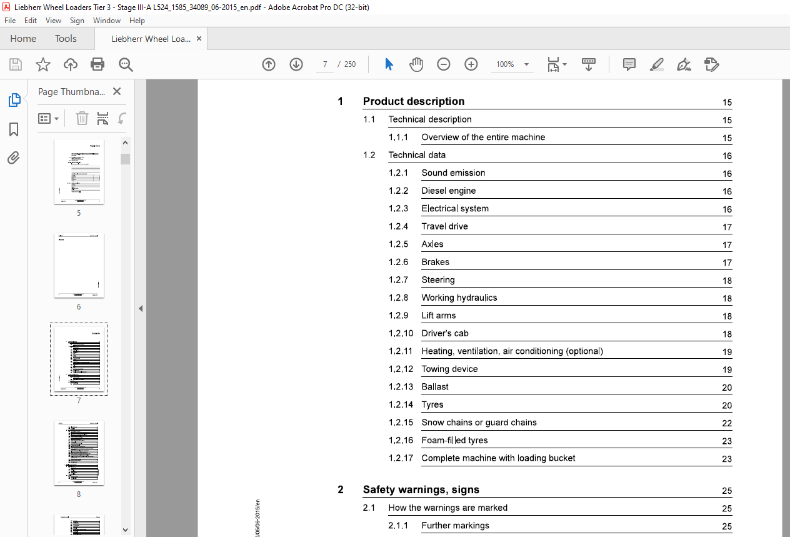Viewport: 790px width, 537px height.
Task: Click the Foam-filled tyres entry
Action: coord(454,440)
